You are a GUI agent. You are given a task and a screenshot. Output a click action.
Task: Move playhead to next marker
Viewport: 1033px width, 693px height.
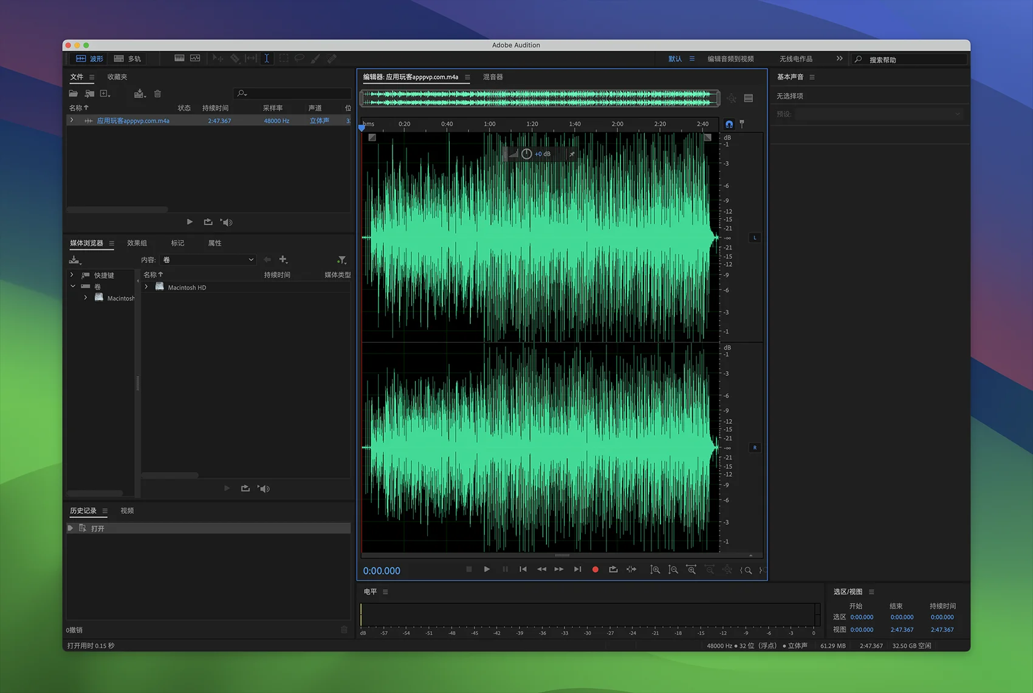[577, 569]
